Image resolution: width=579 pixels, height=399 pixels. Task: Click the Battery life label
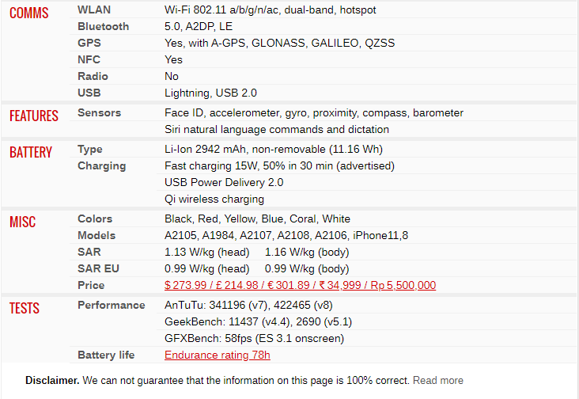coord(106,355)
